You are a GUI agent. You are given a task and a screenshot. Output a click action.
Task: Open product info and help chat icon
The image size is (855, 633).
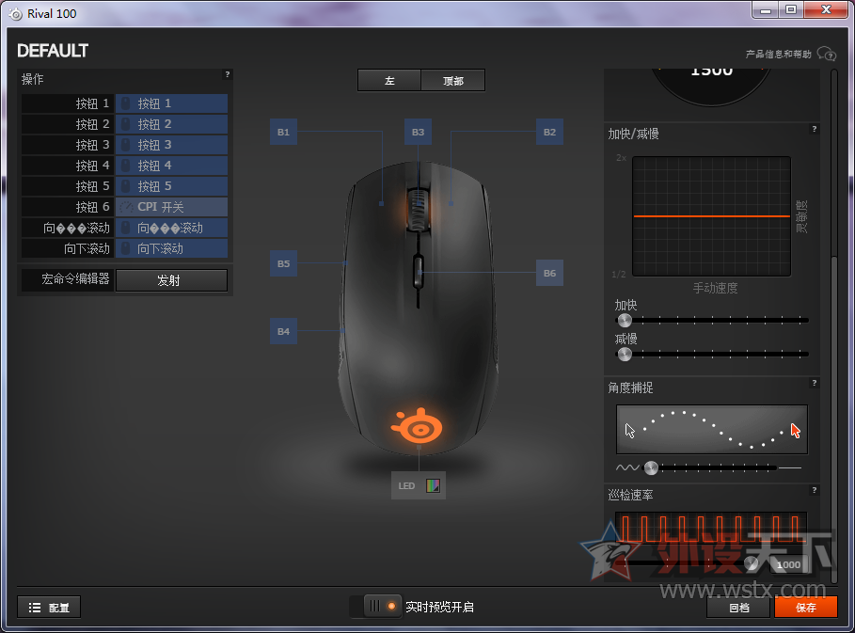click(827, 54)
